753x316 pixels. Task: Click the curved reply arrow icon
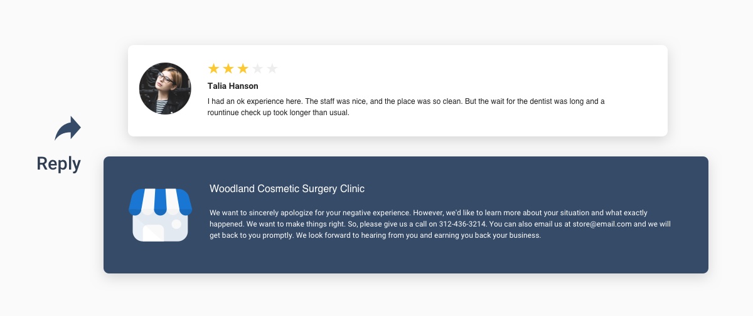click(x=68, y=128)
